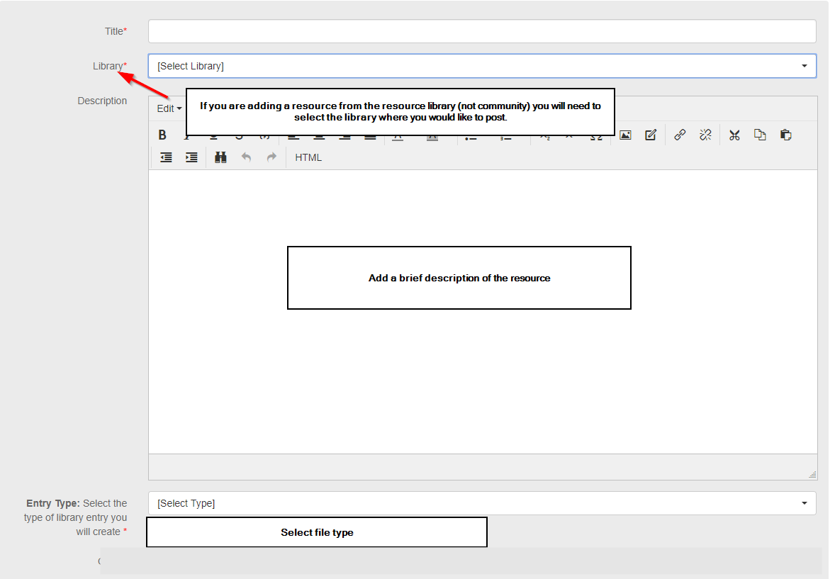
Task: Click the remove link (unlink) icon
Action: (705, 135)
